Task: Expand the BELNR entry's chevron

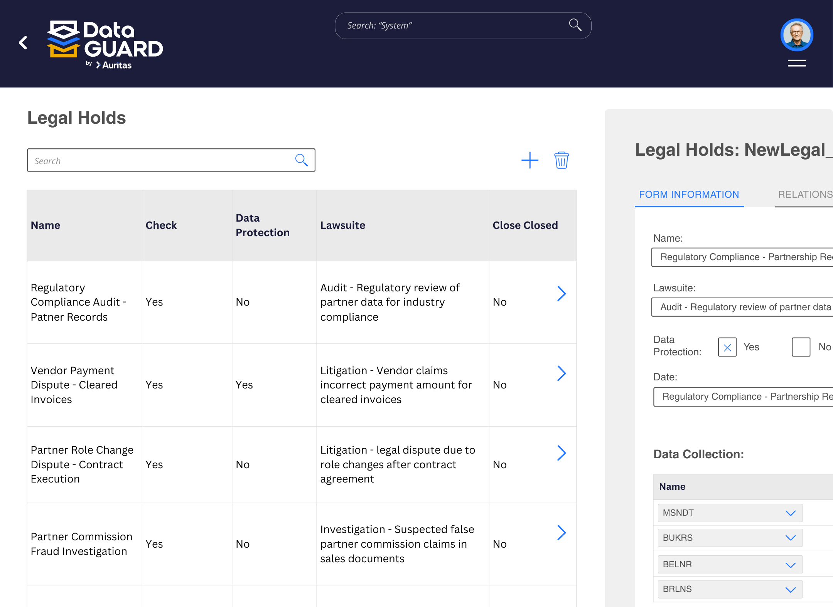Action: tap(790, 564)
